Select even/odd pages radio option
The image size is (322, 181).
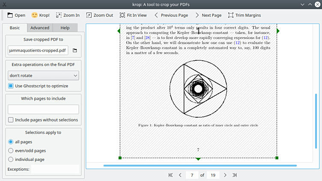pos(11,151)
